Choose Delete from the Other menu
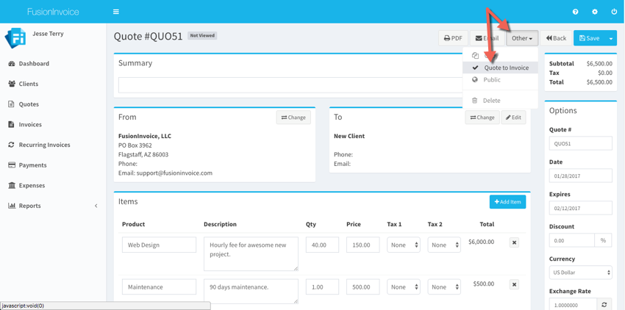 pyautogui.click(x=491, y=101)
